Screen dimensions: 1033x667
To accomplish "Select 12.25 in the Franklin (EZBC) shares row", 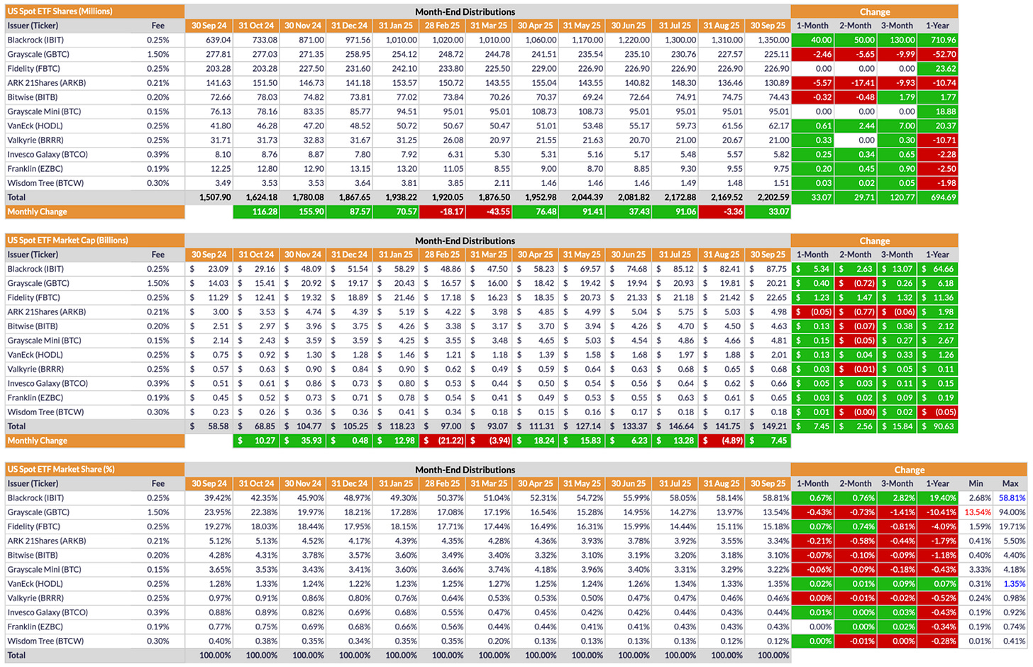I will coord(220,169).
